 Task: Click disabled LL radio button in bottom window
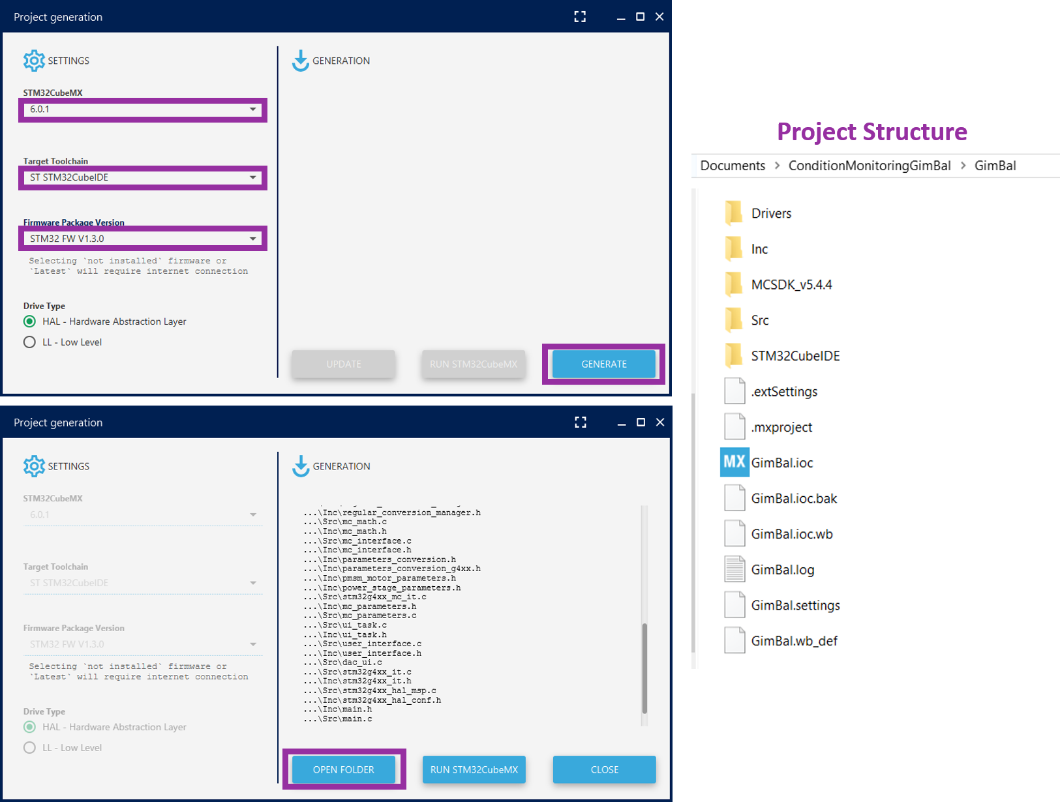(29, 748)
